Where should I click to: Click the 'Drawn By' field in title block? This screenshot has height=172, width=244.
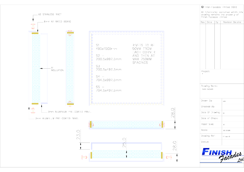207,100
